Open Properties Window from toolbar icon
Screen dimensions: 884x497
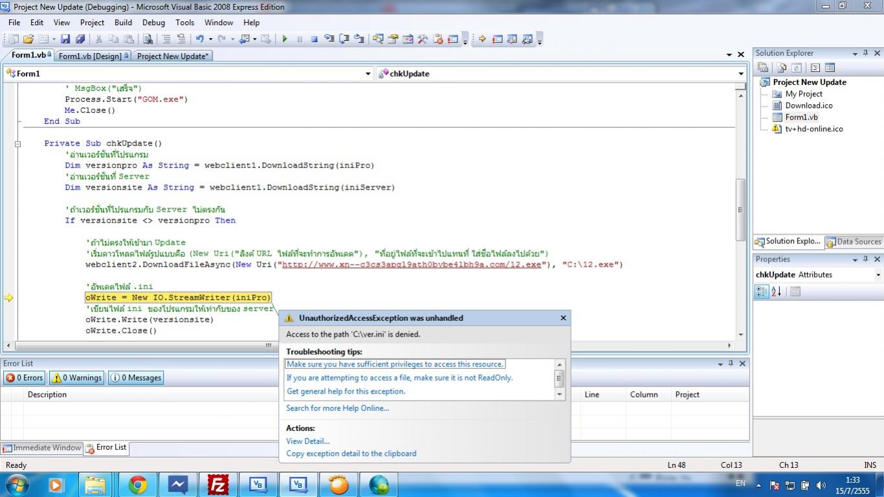tap(393, 39)
